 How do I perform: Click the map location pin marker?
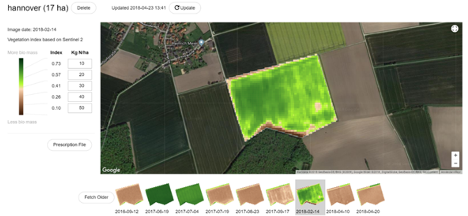pyautogui.click(x=201, y=42)
